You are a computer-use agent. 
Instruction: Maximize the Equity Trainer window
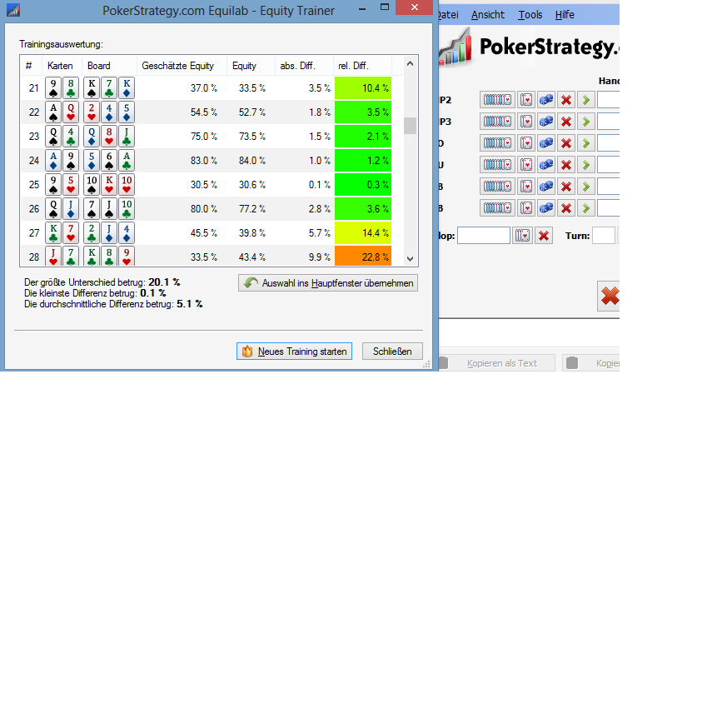click(x=385, y=7)
